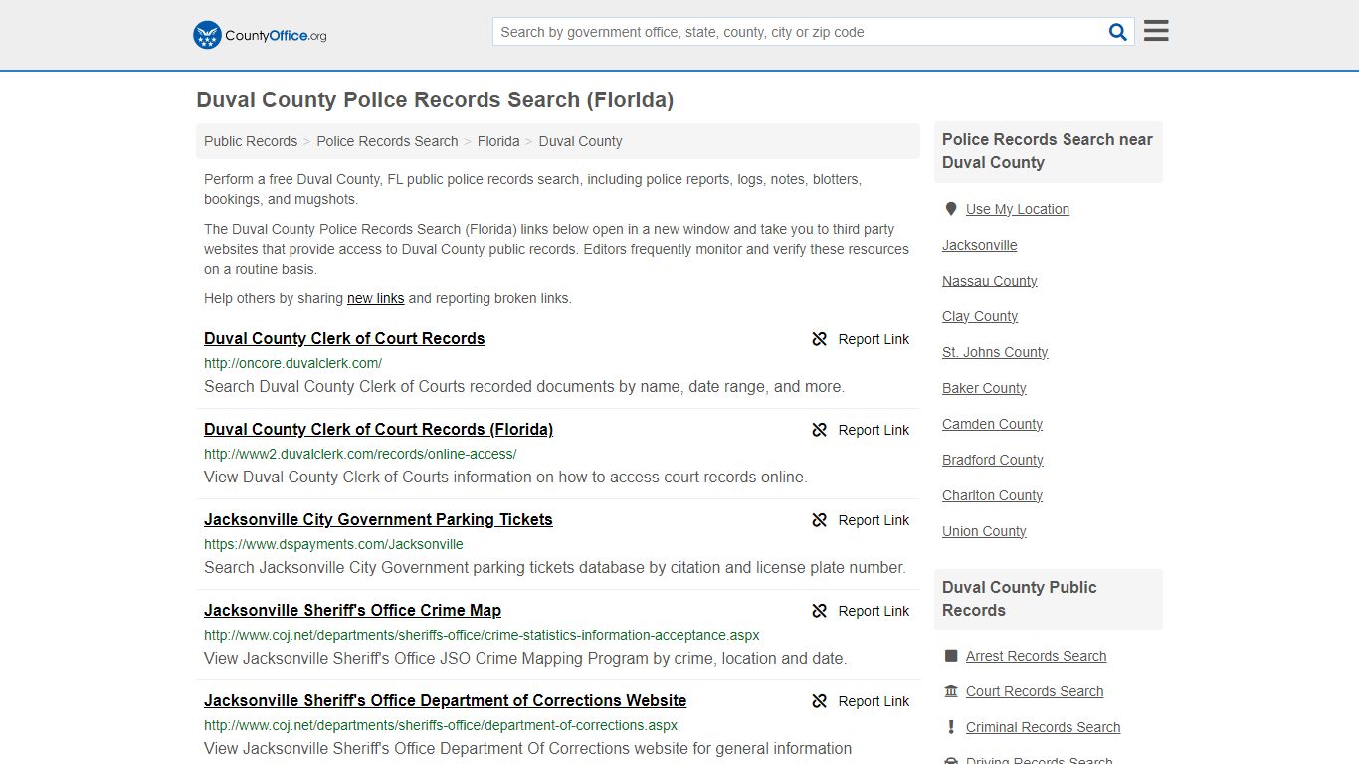Viewport: 1359px width, 764px height.
Task: Open the Public Records breadcrumb
Action: (x=251, y=141)
